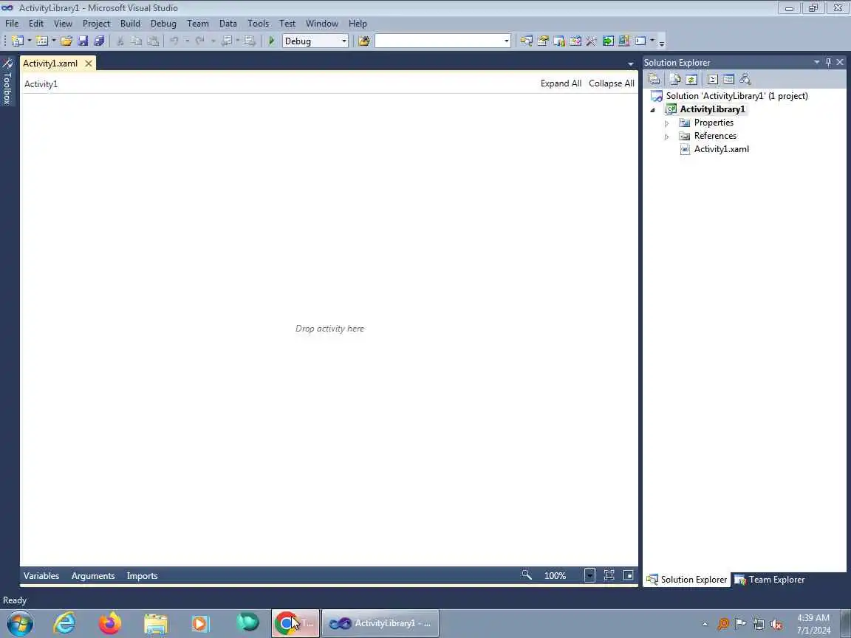Open Windows Start menu orb
The width and height of the screenshot is (851, 638).
[19, 622]
